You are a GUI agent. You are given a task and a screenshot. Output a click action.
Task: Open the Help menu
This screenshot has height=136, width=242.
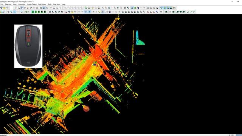point(64,4)
